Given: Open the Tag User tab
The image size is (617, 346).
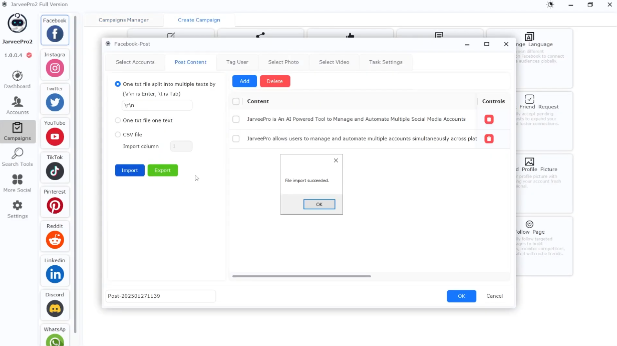Looking at the screenshot, I should click(237, 62).
